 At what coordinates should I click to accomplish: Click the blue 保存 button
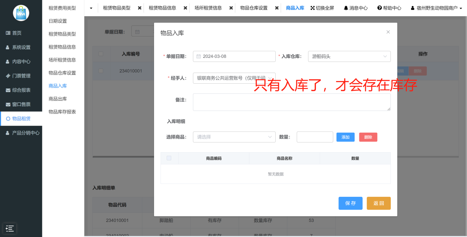tap(350, 203)
